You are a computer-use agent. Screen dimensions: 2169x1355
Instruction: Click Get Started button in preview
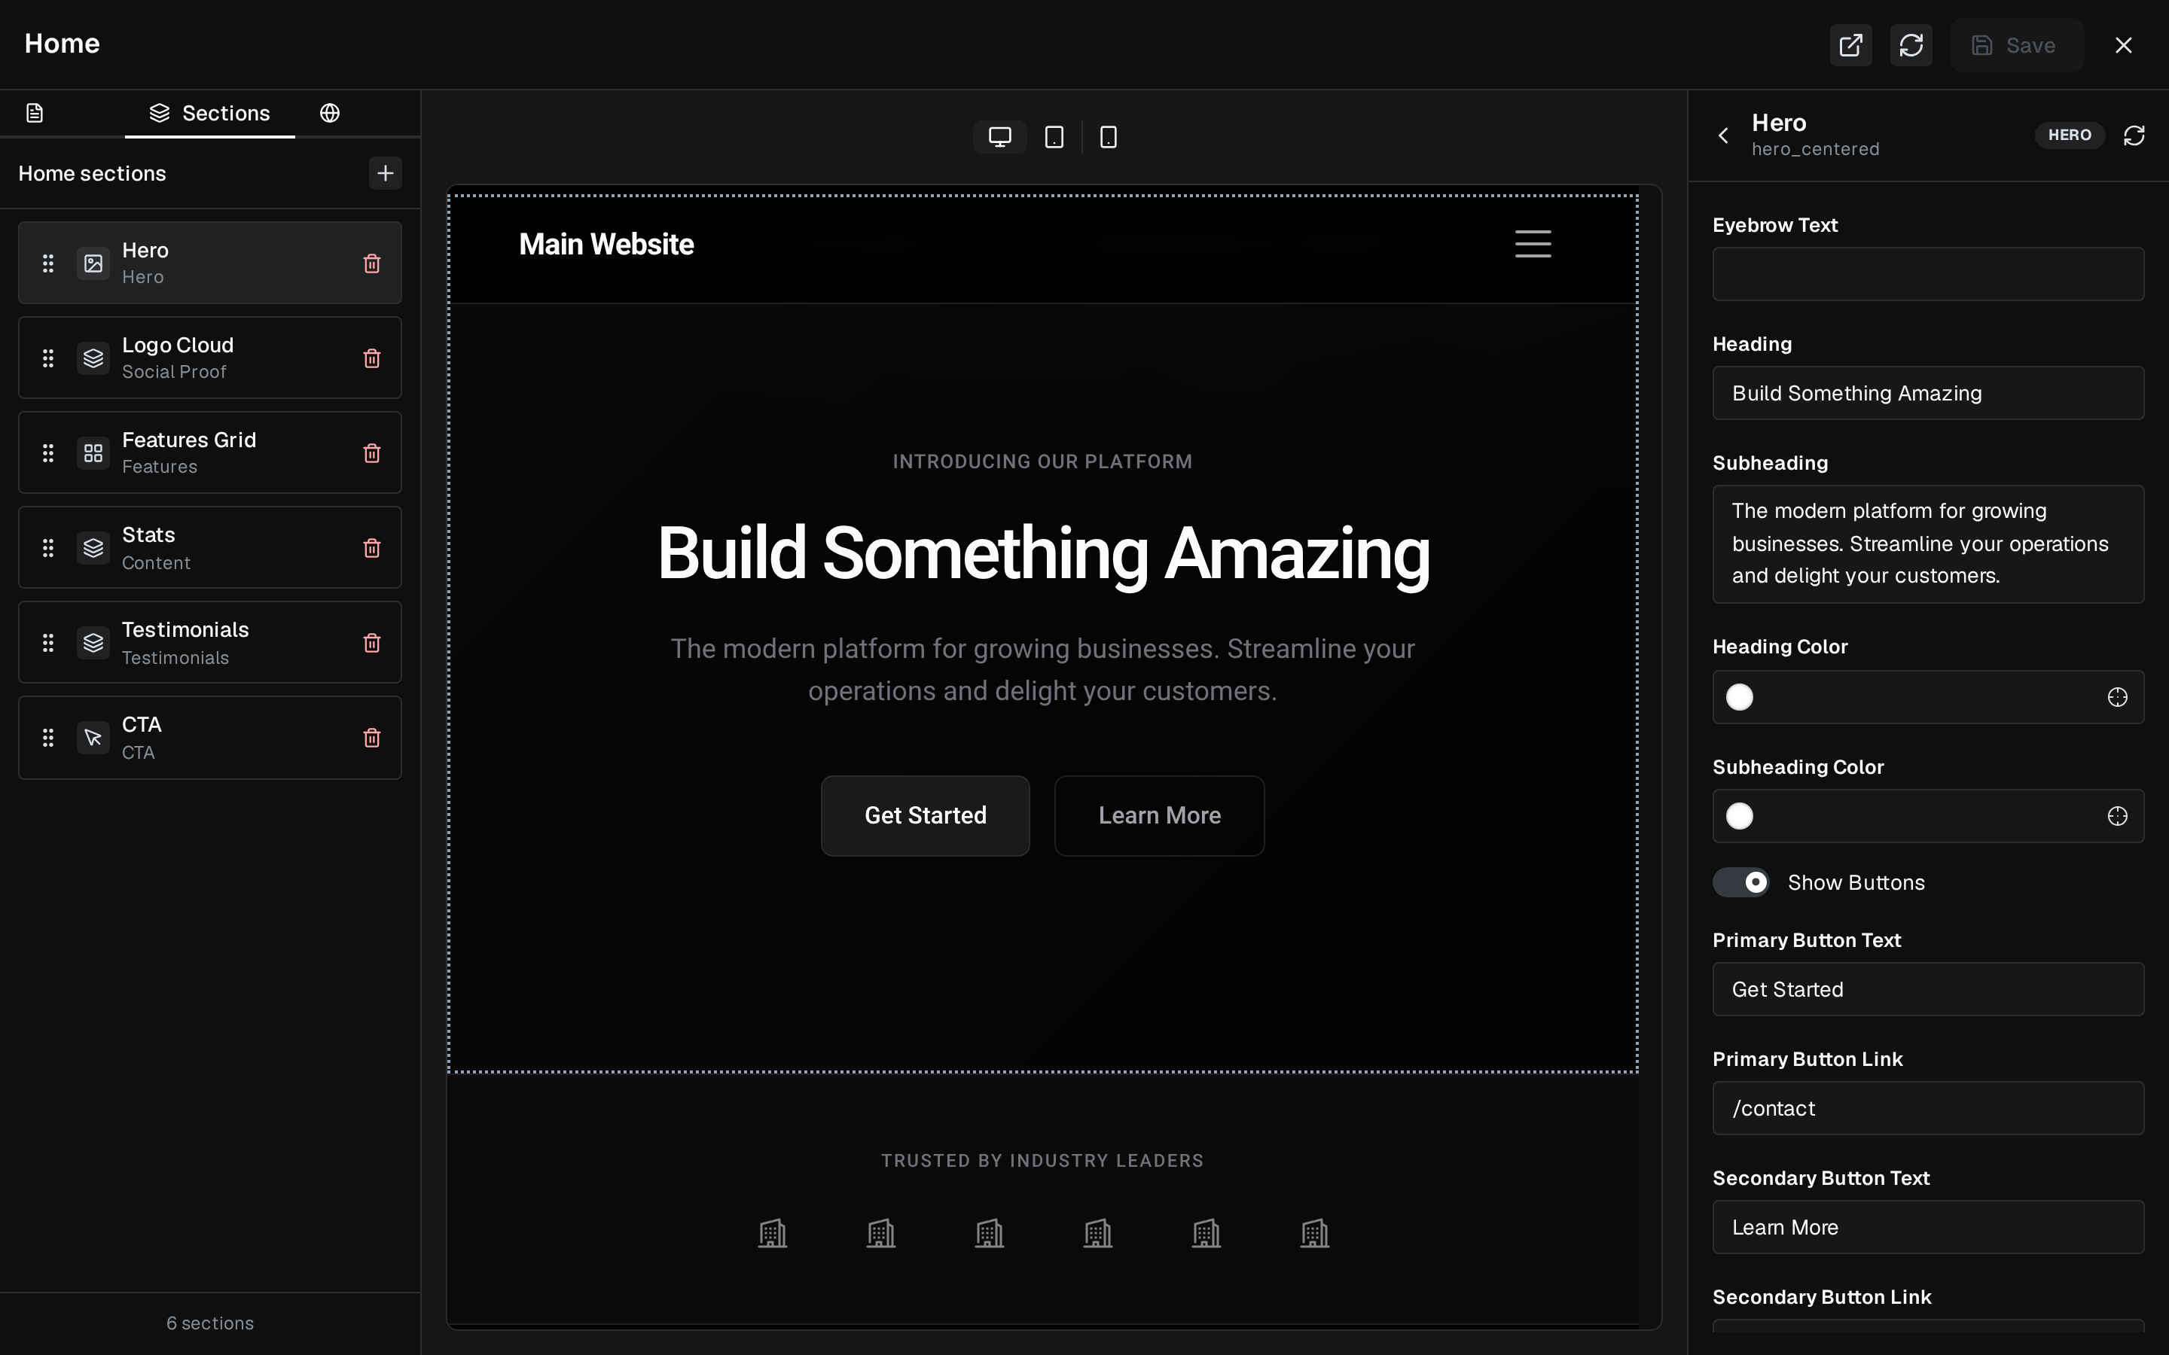tap(925, 815)
